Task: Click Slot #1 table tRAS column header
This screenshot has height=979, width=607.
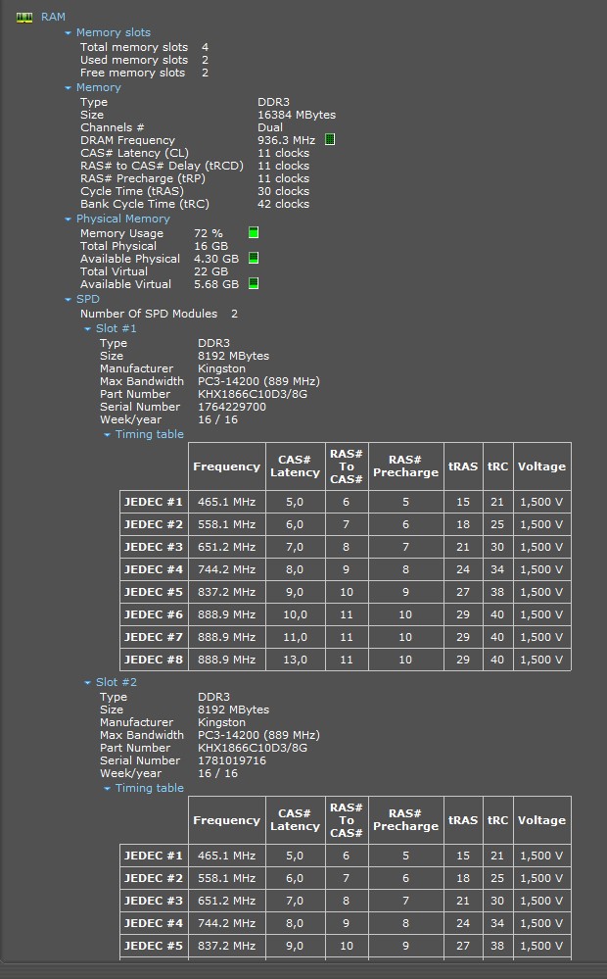Action: (x=463, y=466)
